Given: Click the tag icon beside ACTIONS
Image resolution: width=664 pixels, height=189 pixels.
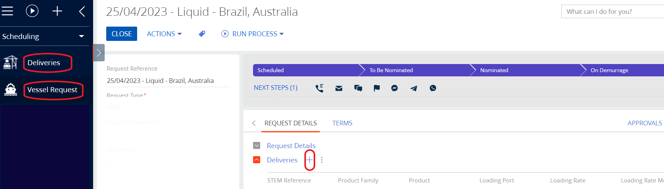Looking at the screenshot, I should (x=202, y=34).
